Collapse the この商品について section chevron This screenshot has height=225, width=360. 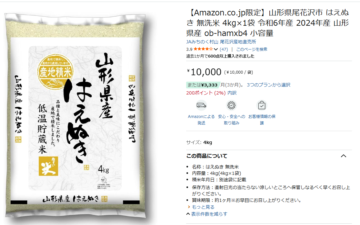click(x=344, y=156)
